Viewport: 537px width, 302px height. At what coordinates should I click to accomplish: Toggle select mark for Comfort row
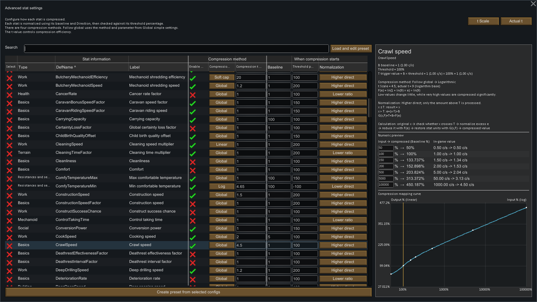point(10,171)
